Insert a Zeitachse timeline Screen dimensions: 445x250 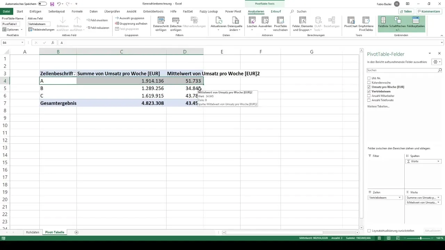tap(176, 24)
